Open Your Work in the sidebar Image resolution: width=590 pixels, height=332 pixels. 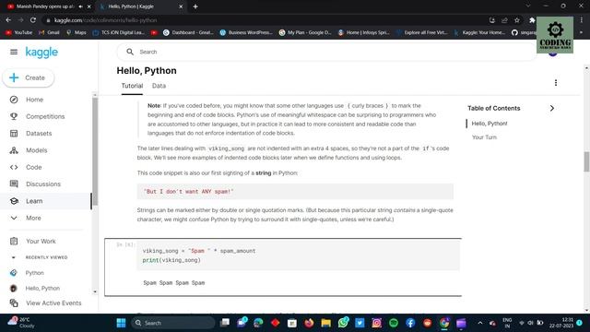click(x=41, y=242)
